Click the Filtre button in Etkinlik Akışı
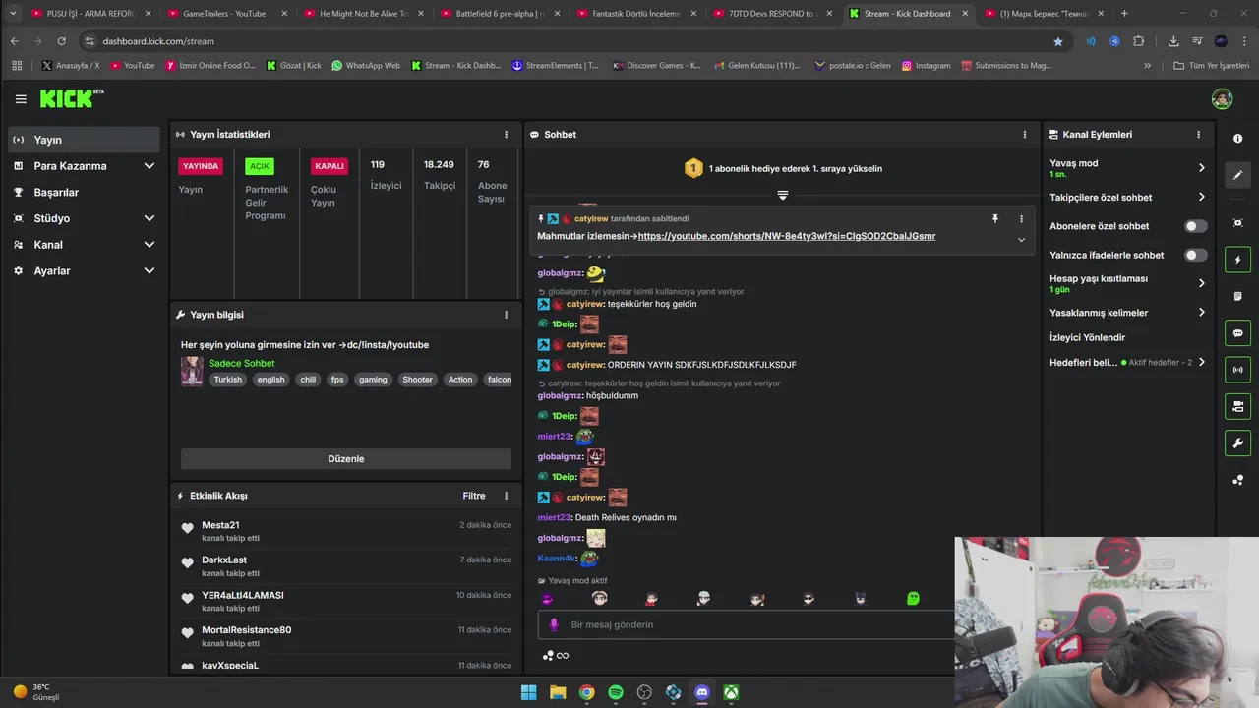The width and height of the screenshot is (1259, 708). tap(474, 496)
